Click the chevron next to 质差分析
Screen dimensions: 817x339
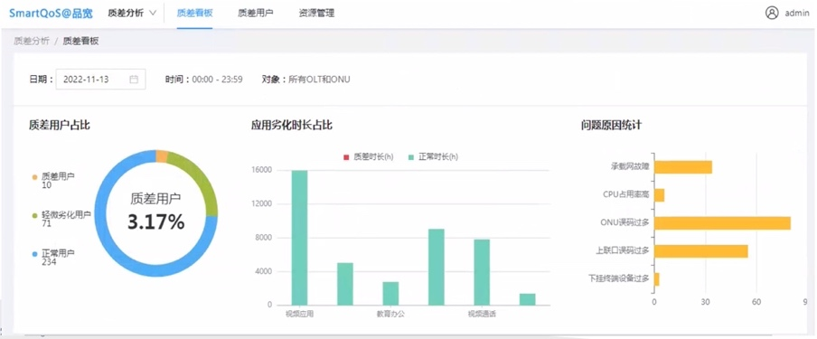pyautogui.click(x=153, y=13)
